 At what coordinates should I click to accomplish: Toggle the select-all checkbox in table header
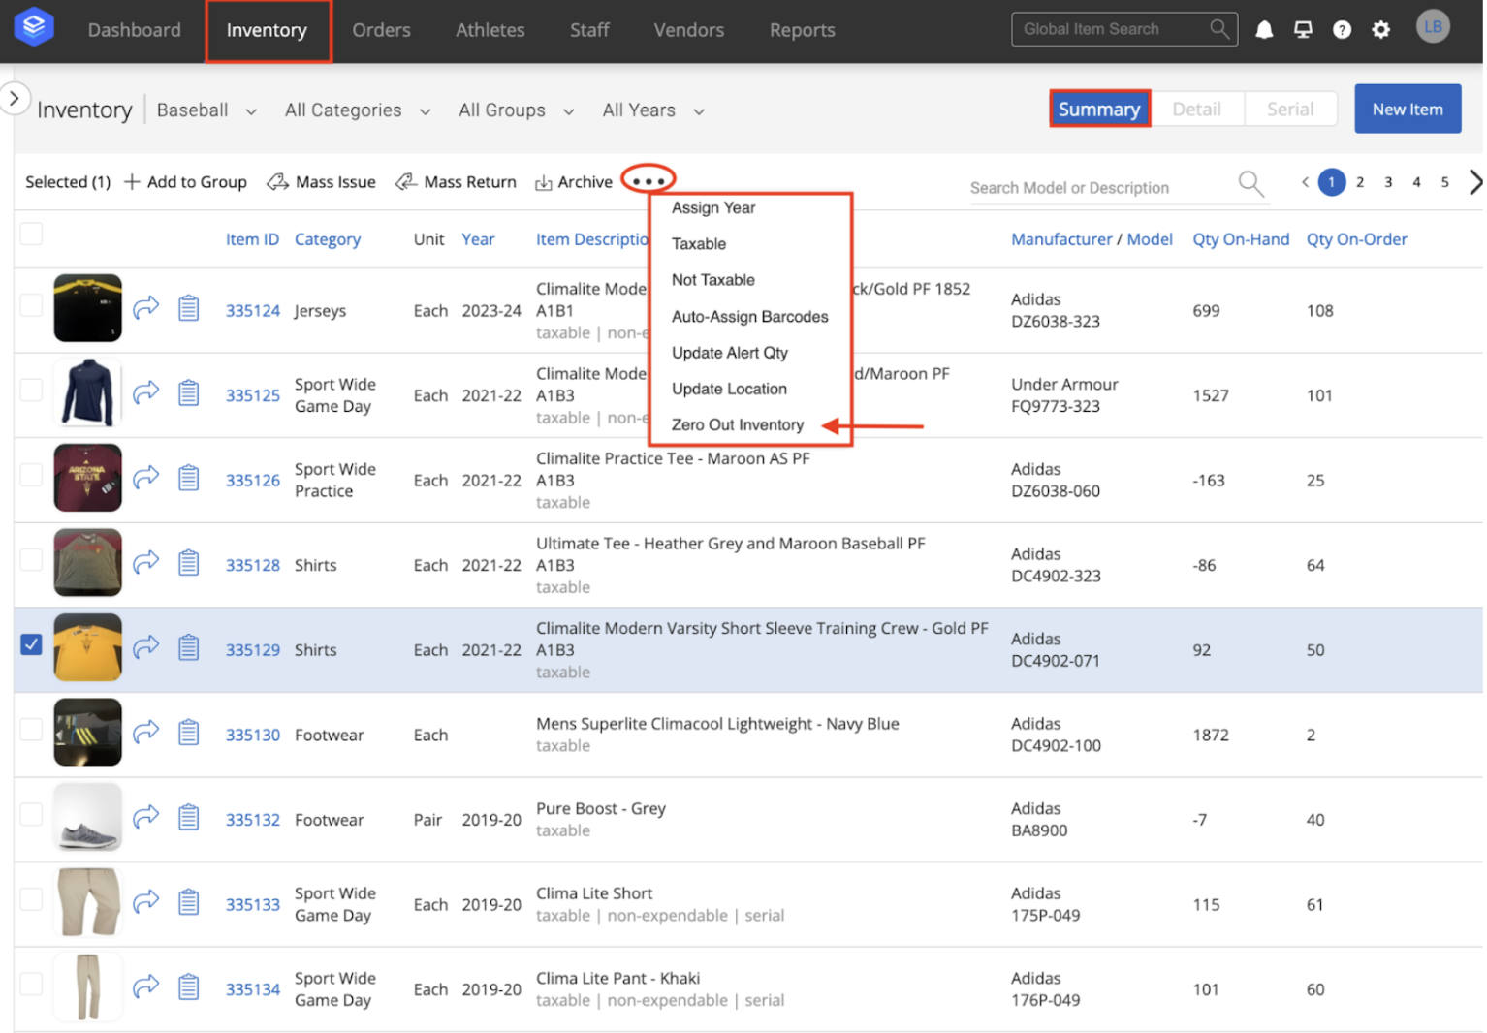click(x=31, y=234)
